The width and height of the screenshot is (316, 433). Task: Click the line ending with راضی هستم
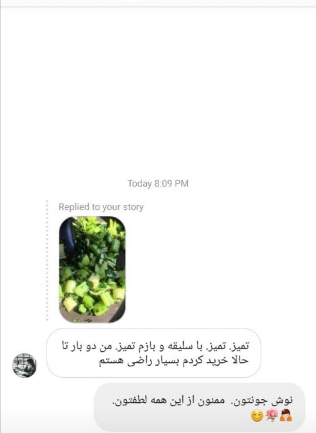tap(174, 361)
